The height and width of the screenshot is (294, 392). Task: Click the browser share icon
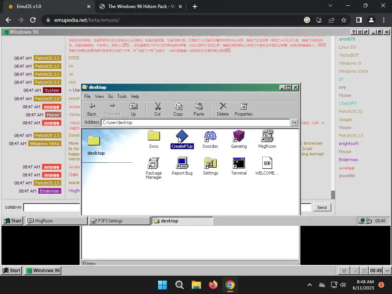tap(332, 20)
